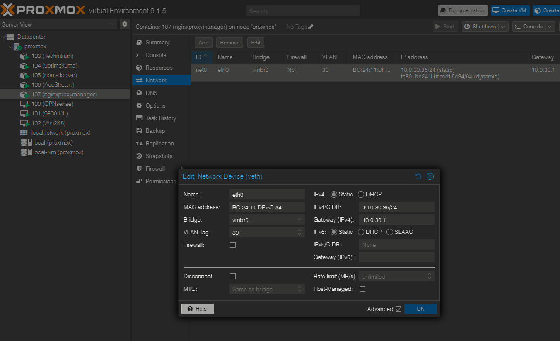560x341 pixels.
Task: Edit tags with the pencil icon
Action: [311, 27]
